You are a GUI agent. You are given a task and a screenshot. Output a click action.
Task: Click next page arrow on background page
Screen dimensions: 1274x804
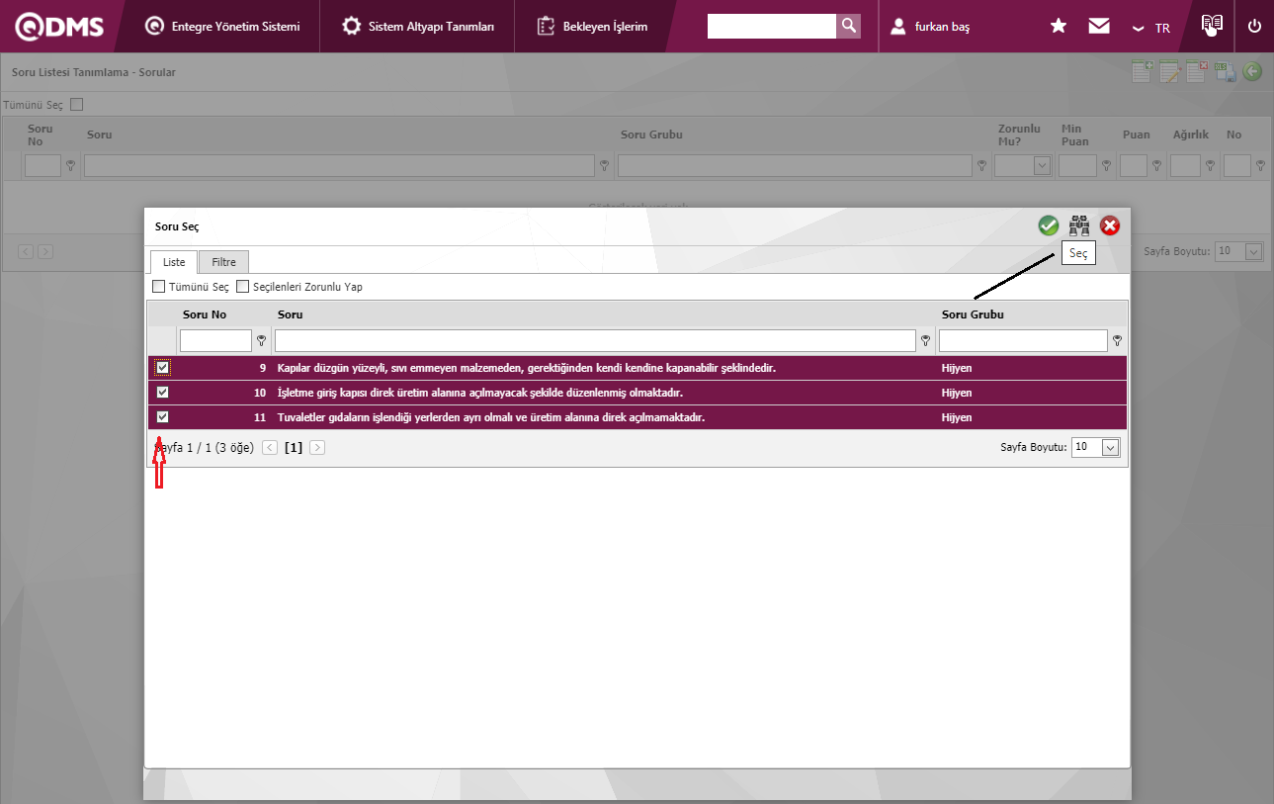[x=45, y=252]
